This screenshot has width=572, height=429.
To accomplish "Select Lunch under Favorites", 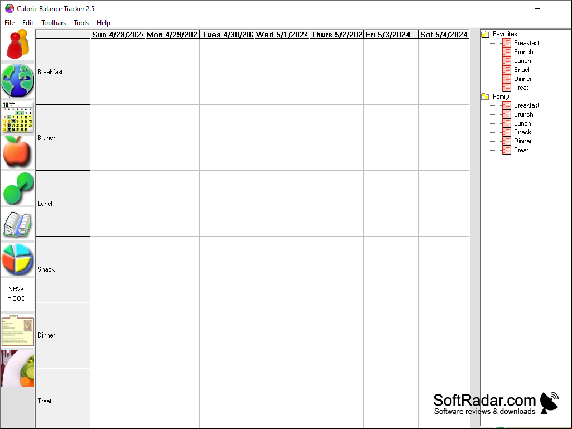I will point(522,61).
